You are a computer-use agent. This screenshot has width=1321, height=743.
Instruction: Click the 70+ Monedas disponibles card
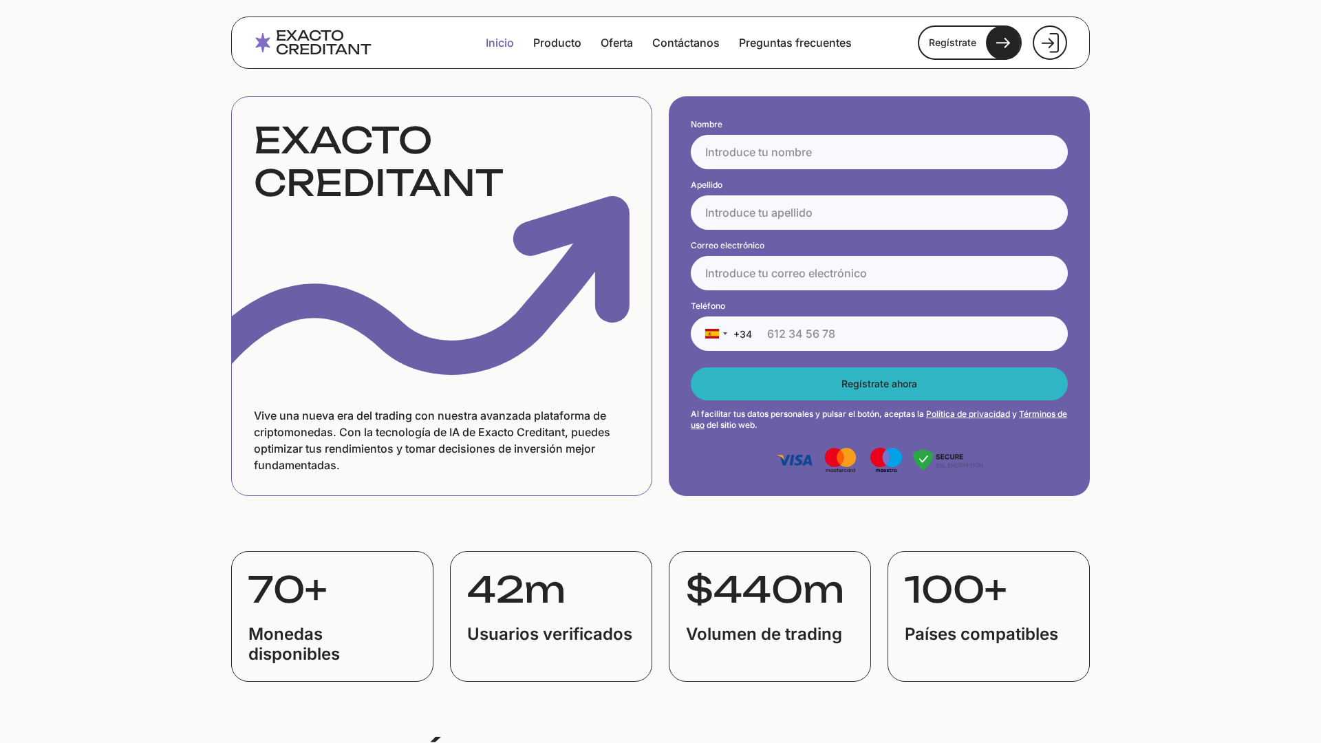click(332, 616)
